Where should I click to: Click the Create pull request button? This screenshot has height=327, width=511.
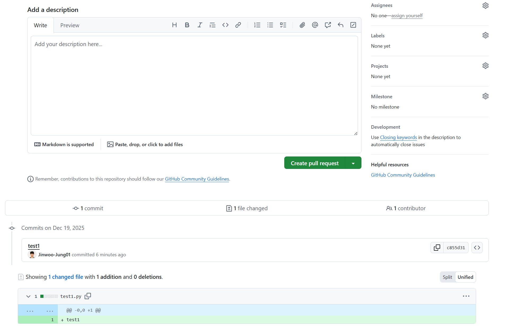(x=315, y=163)
